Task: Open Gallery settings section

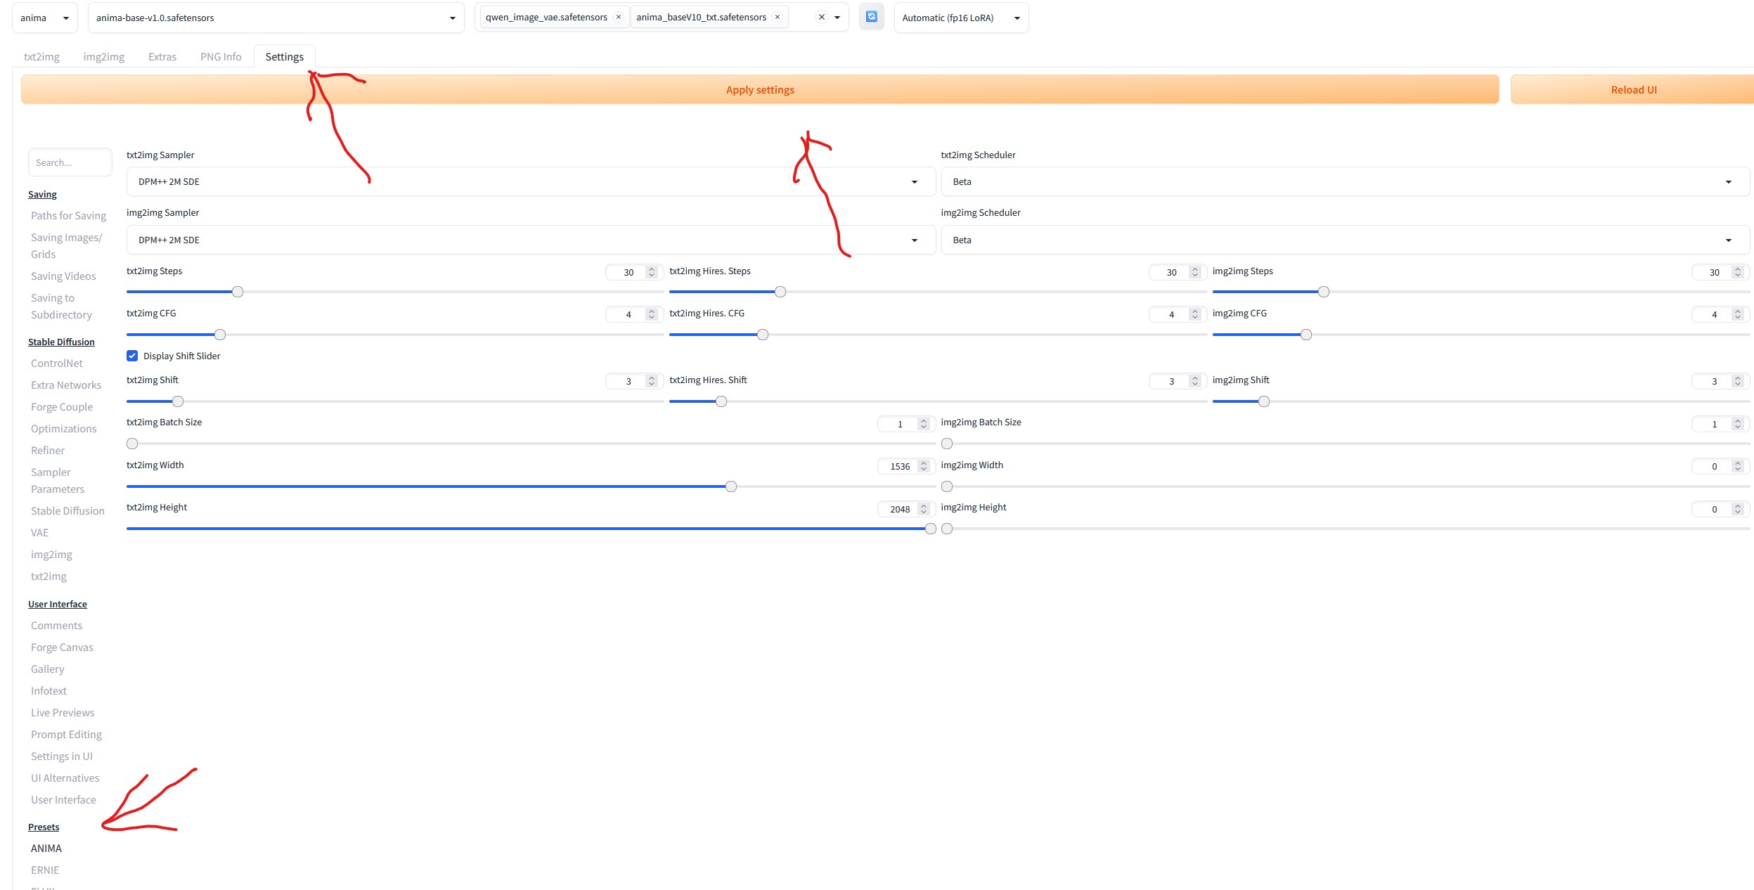Action: point(47,669)
